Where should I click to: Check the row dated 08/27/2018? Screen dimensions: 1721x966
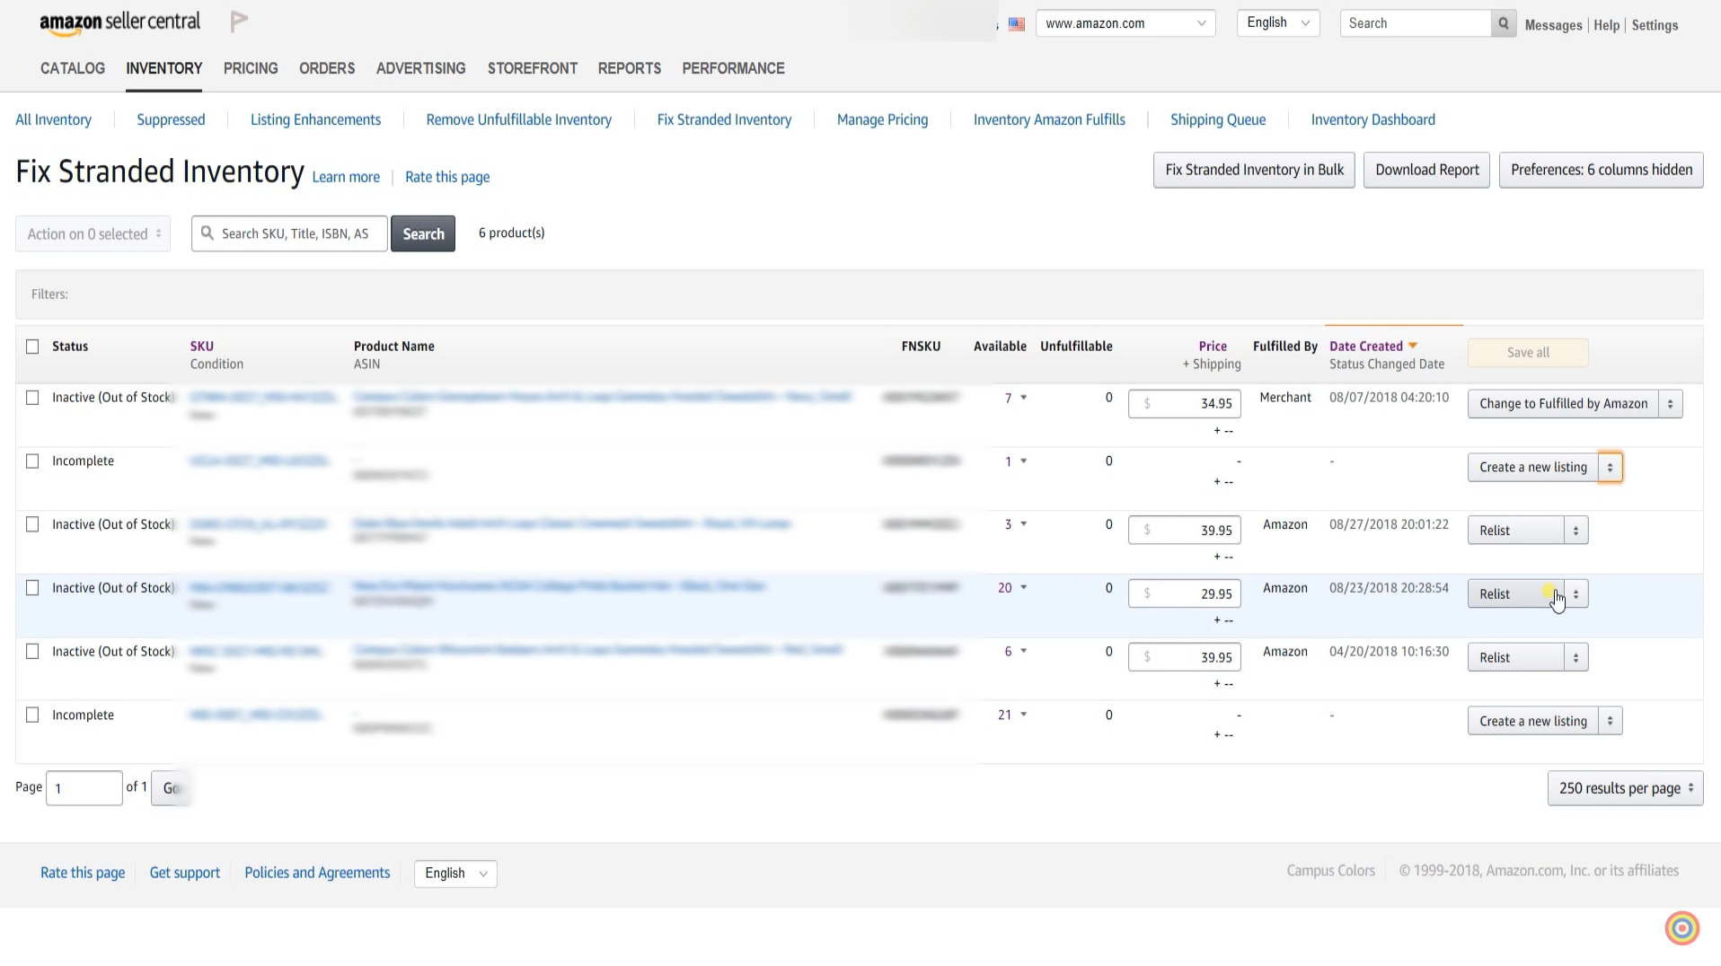[x=32, y=524]
